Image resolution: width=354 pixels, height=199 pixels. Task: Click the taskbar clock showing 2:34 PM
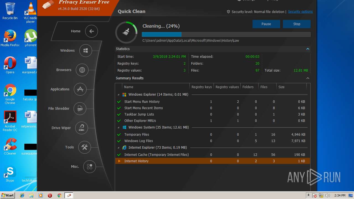coord(340,195)
